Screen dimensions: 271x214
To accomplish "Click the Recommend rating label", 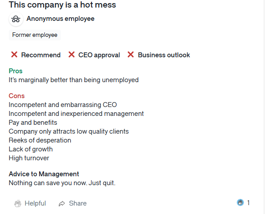I will (41, 55).
